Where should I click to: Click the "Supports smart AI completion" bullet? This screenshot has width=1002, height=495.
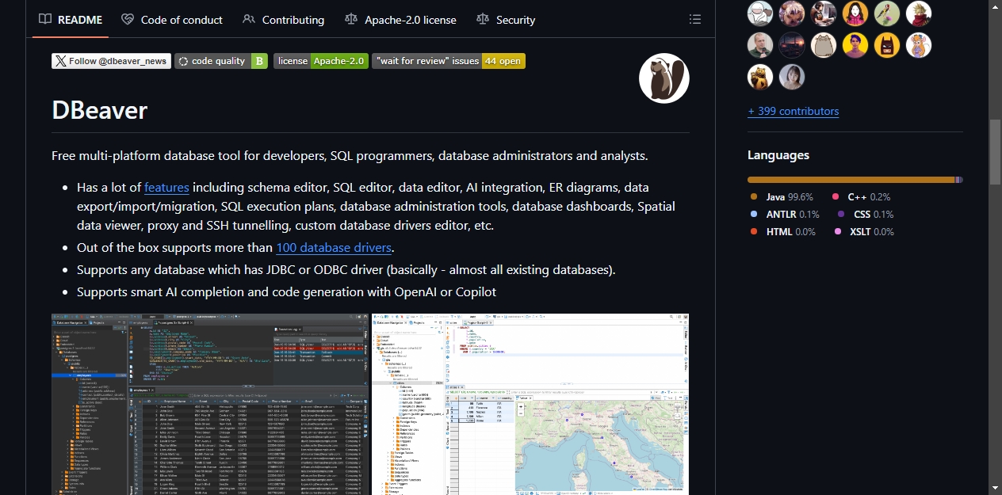coord(286,292)
